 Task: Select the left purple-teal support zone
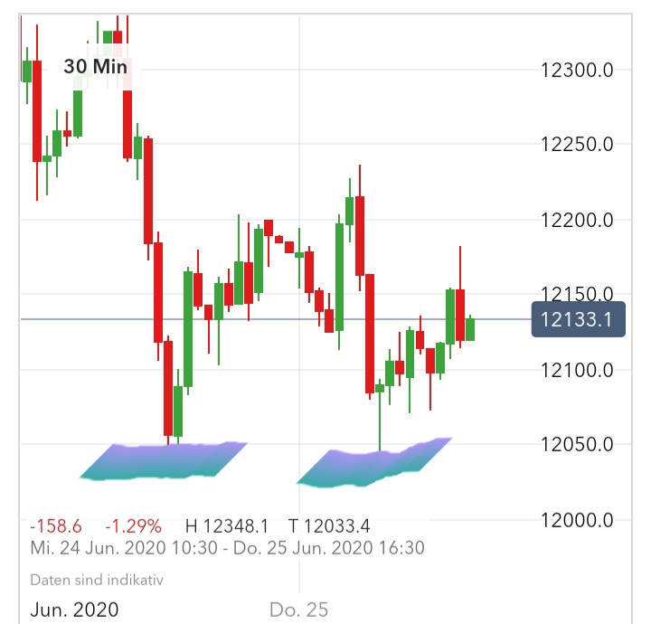[x=163, y=459]
